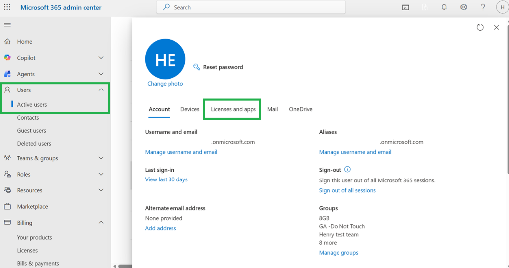Screen dimensions: 509x268
Task: Click the Agents icon in sidebar
Action: pyautogui.click(x=7, y=74)
